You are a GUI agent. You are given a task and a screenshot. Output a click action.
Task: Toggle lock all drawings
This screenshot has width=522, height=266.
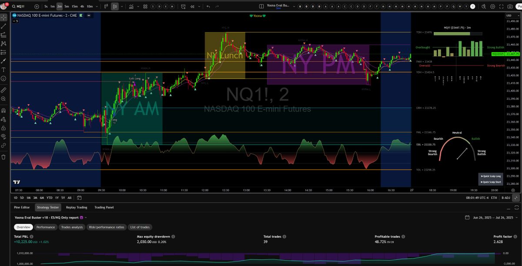4,128
